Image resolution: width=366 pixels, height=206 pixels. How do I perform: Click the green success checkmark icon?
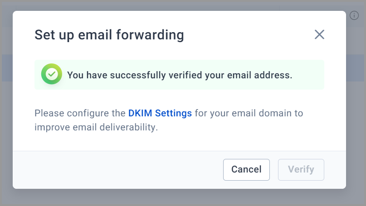pyautogui.click(x=52, y=74)
